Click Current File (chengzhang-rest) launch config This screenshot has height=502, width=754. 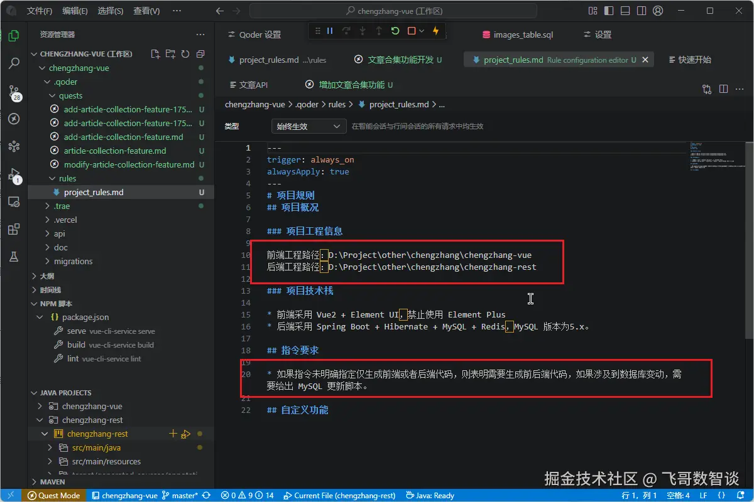(x=339, y=495)
